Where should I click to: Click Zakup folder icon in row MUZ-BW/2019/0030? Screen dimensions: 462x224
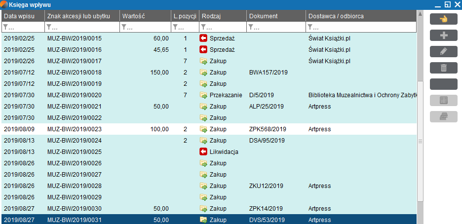coord(203,209)
